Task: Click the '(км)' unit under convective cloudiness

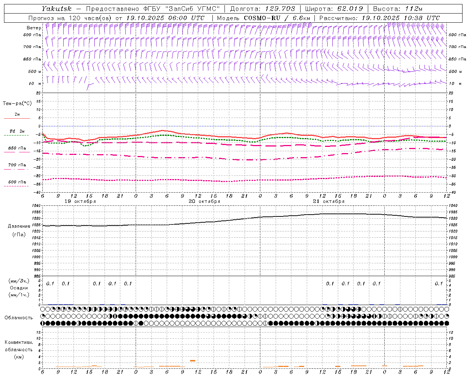Action: pos(19,357)
